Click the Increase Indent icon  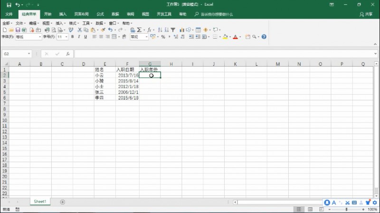(x=198, y=37)
